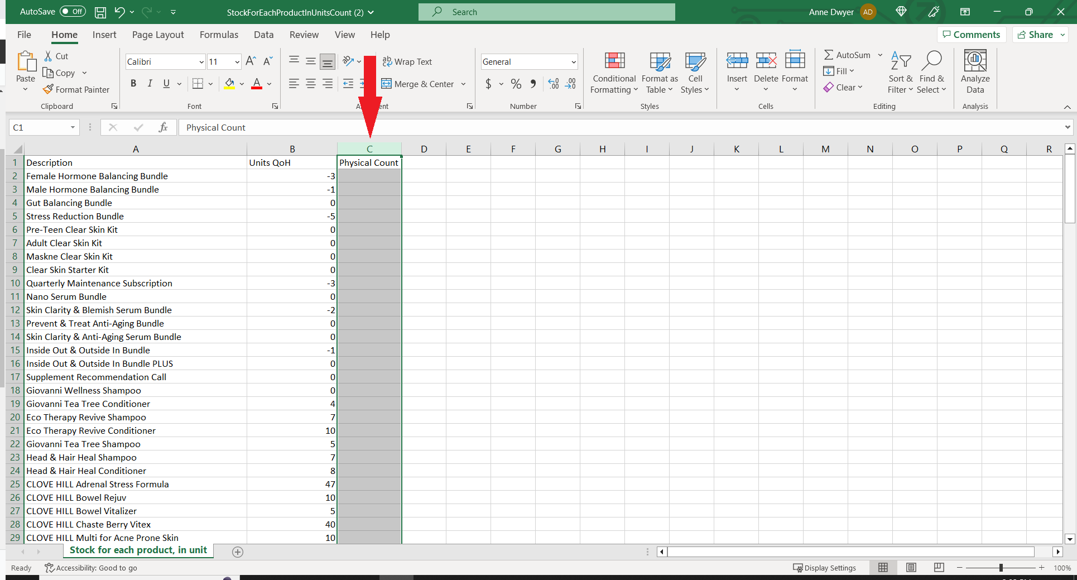Viewport: 1077px width, 580px height.
Task: Toggle Underline formatting
Action: click(166, 84)
